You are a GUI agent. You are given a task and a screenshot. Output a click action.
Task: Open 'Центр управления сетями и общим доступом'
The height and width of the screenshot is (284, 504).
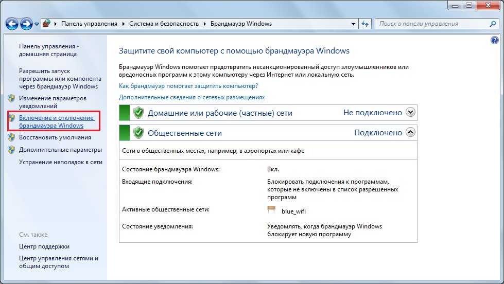59,262
